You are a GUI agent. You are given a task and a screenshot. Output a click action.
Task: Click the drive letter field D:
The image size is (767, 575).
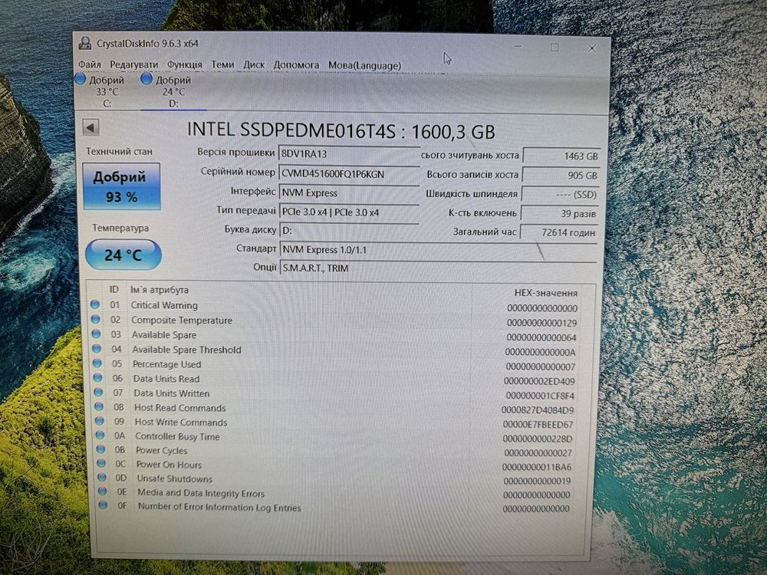[349, 230]
